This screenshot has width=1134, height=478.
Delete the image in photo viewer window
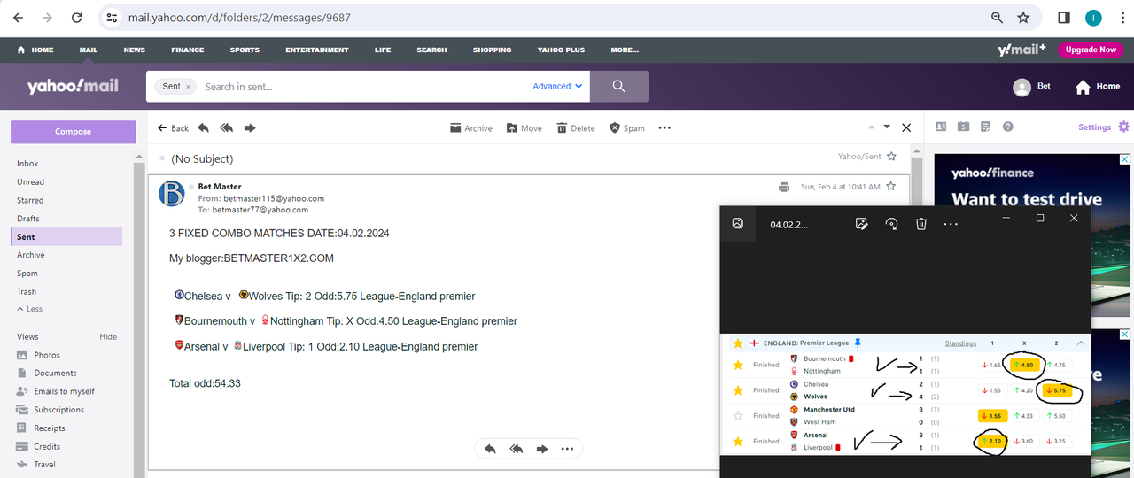point(921,224)
